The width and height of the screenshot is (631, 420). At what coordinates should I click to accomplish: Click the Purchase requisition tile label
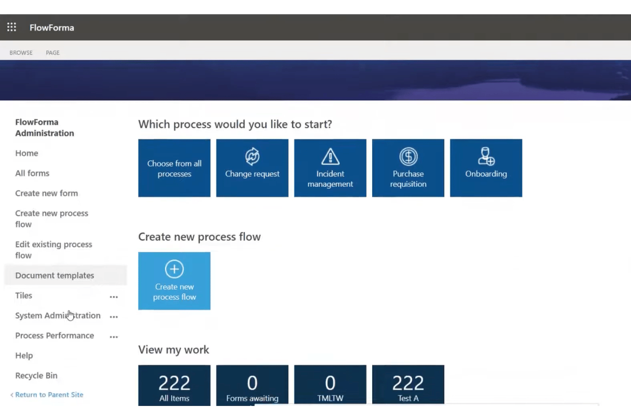coord(408,179)
